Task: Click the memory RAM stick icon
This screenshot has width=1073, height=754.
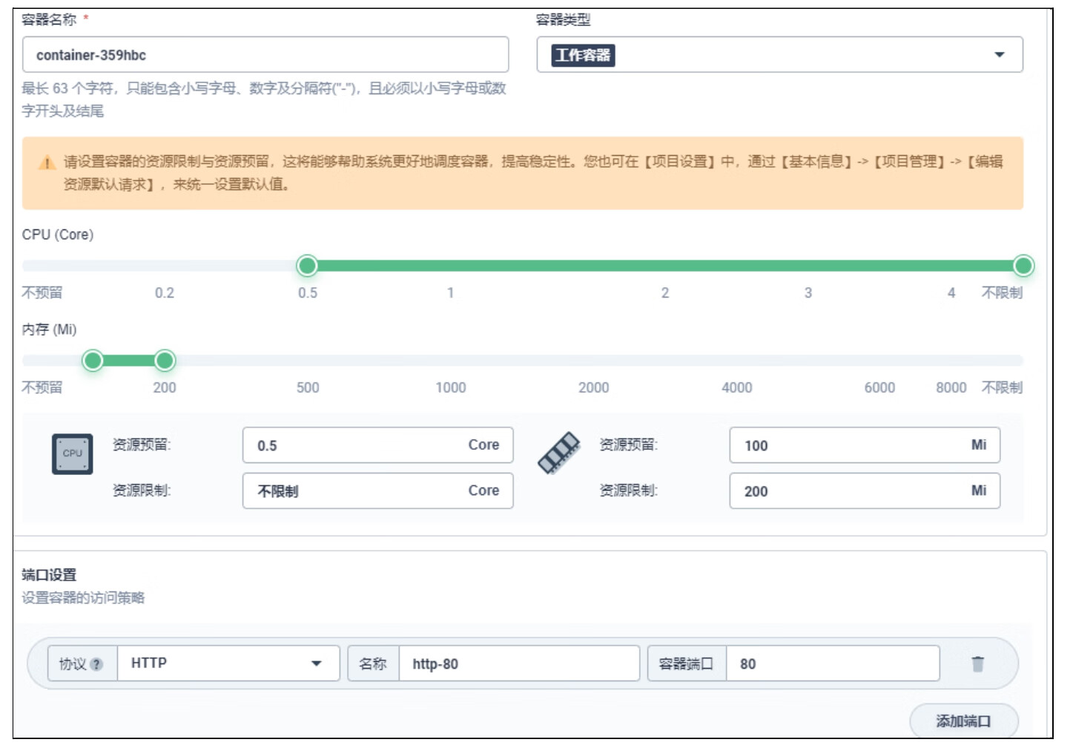Action: point(558,453)
